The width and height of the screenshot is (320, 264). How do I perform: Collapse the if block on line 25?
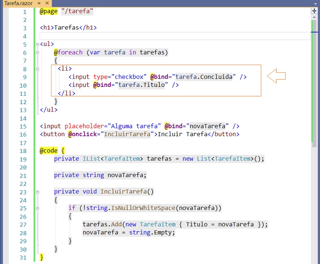coord(38,208)
